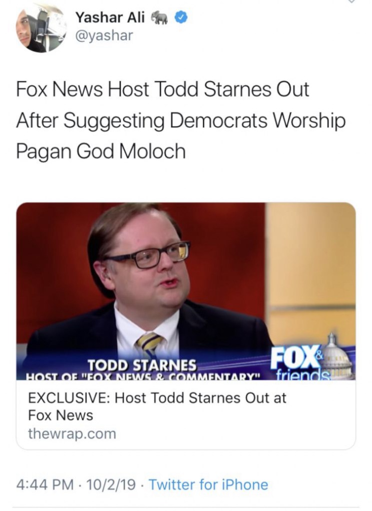Open the Twitter for iPhone source link
Viewport: 372px width, 511px height.
(209, 485)
